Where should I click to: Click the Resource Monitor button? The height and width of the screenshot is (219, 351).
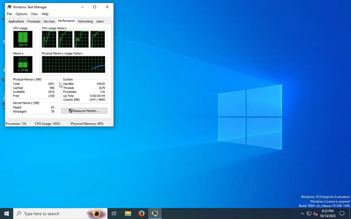coord(84,111)
